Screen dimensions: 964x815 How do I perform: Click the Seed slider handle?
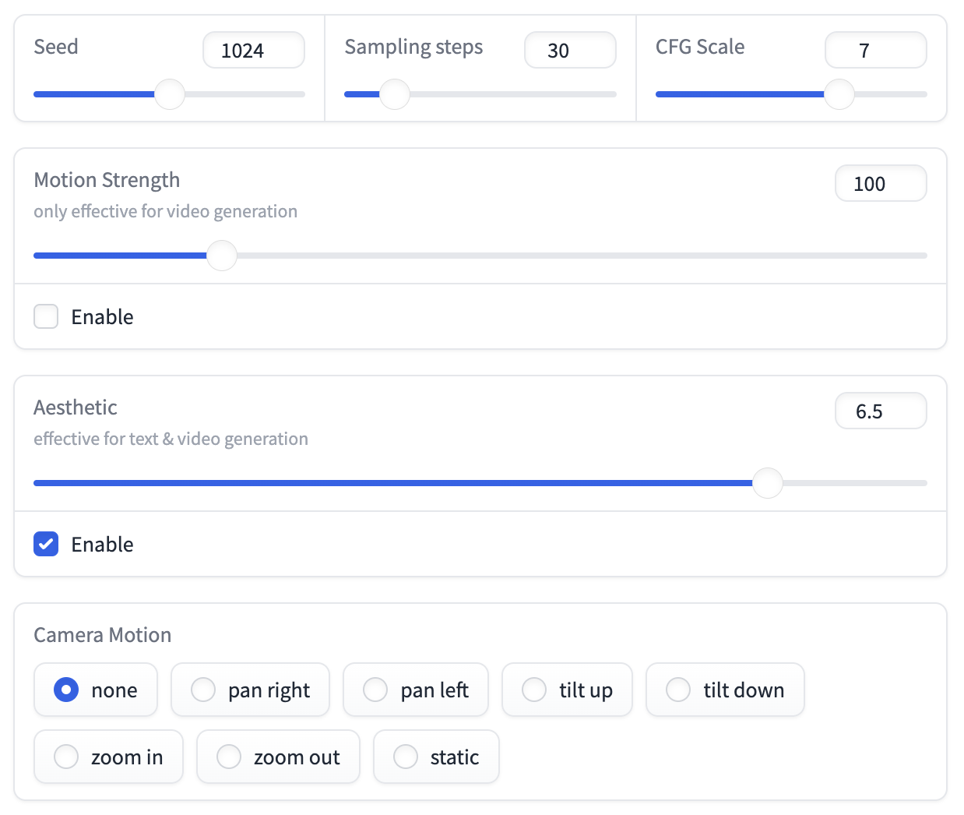coord(170,94)
